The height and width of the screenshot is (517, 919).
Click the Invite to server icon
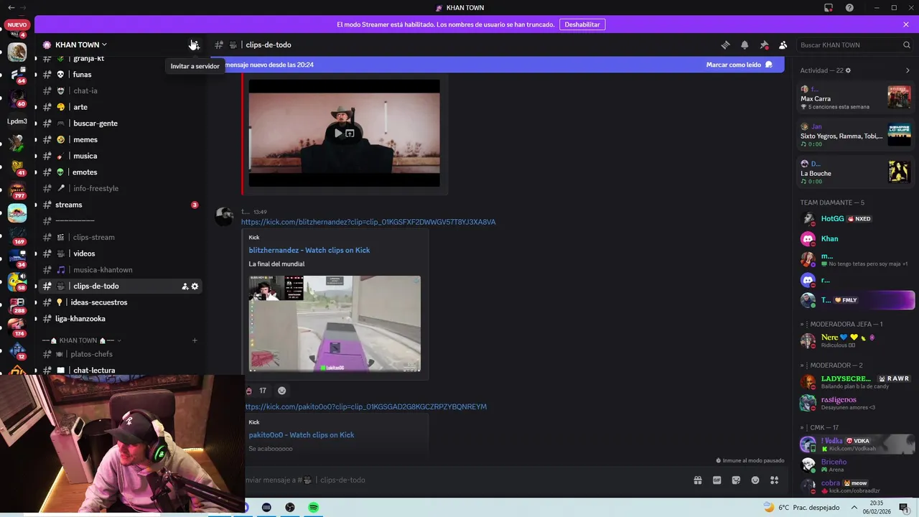point(195,45)
